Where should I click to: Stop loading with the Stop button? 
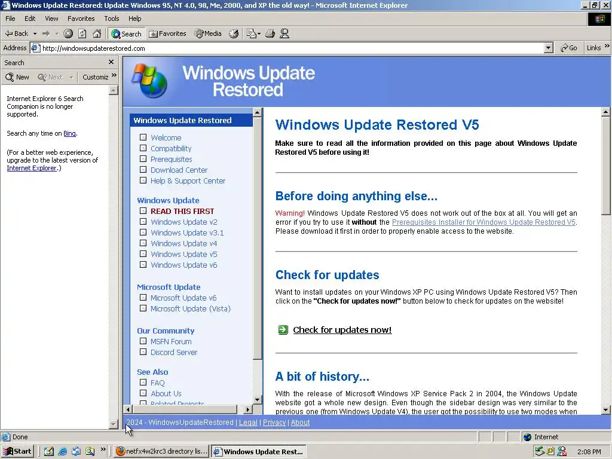tap(68, 33)
